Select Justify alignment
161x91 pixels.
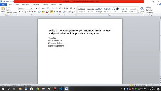pyautogui.click(x=60, y=12)
